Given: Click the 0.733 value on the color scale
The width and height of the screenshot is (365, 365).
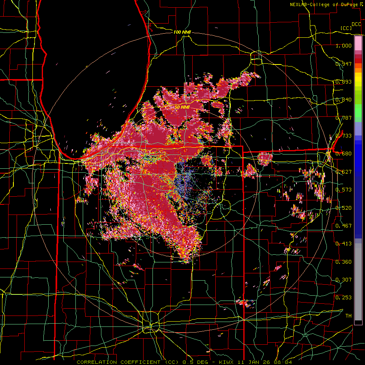Looking at the screenshot, I should pos(344,136).
